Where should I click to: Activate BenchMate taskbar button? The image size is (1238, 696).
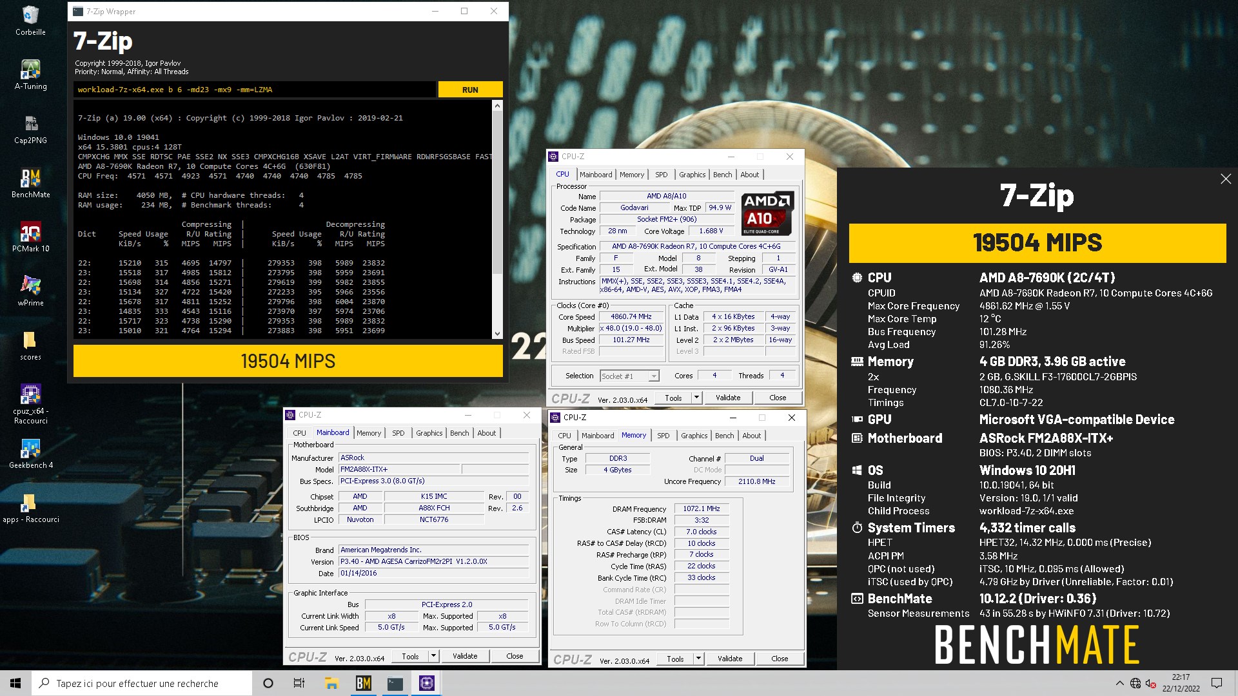click(363, 683)
